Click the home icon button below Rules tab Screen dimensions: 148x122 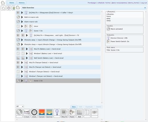3,8
